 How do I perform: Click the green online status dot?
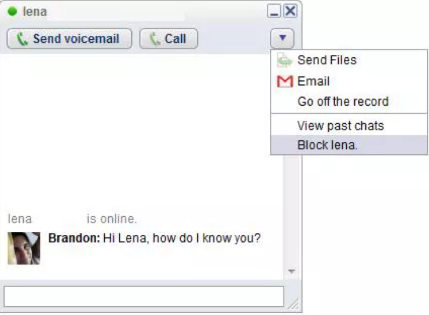pyautogui.click(x=12, y=12)
